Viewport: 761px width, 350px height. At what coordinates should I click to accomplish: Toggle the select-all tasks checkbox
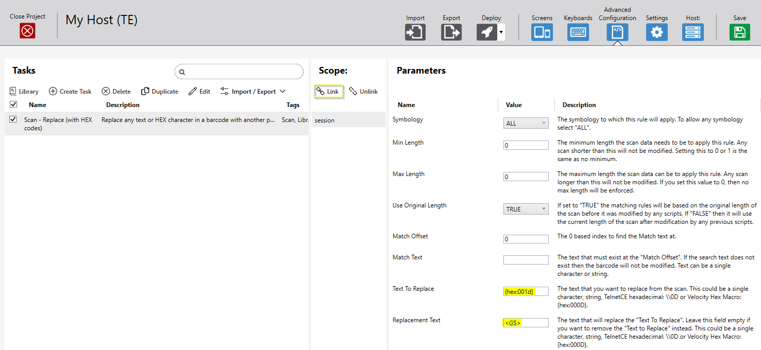point(13,104)
